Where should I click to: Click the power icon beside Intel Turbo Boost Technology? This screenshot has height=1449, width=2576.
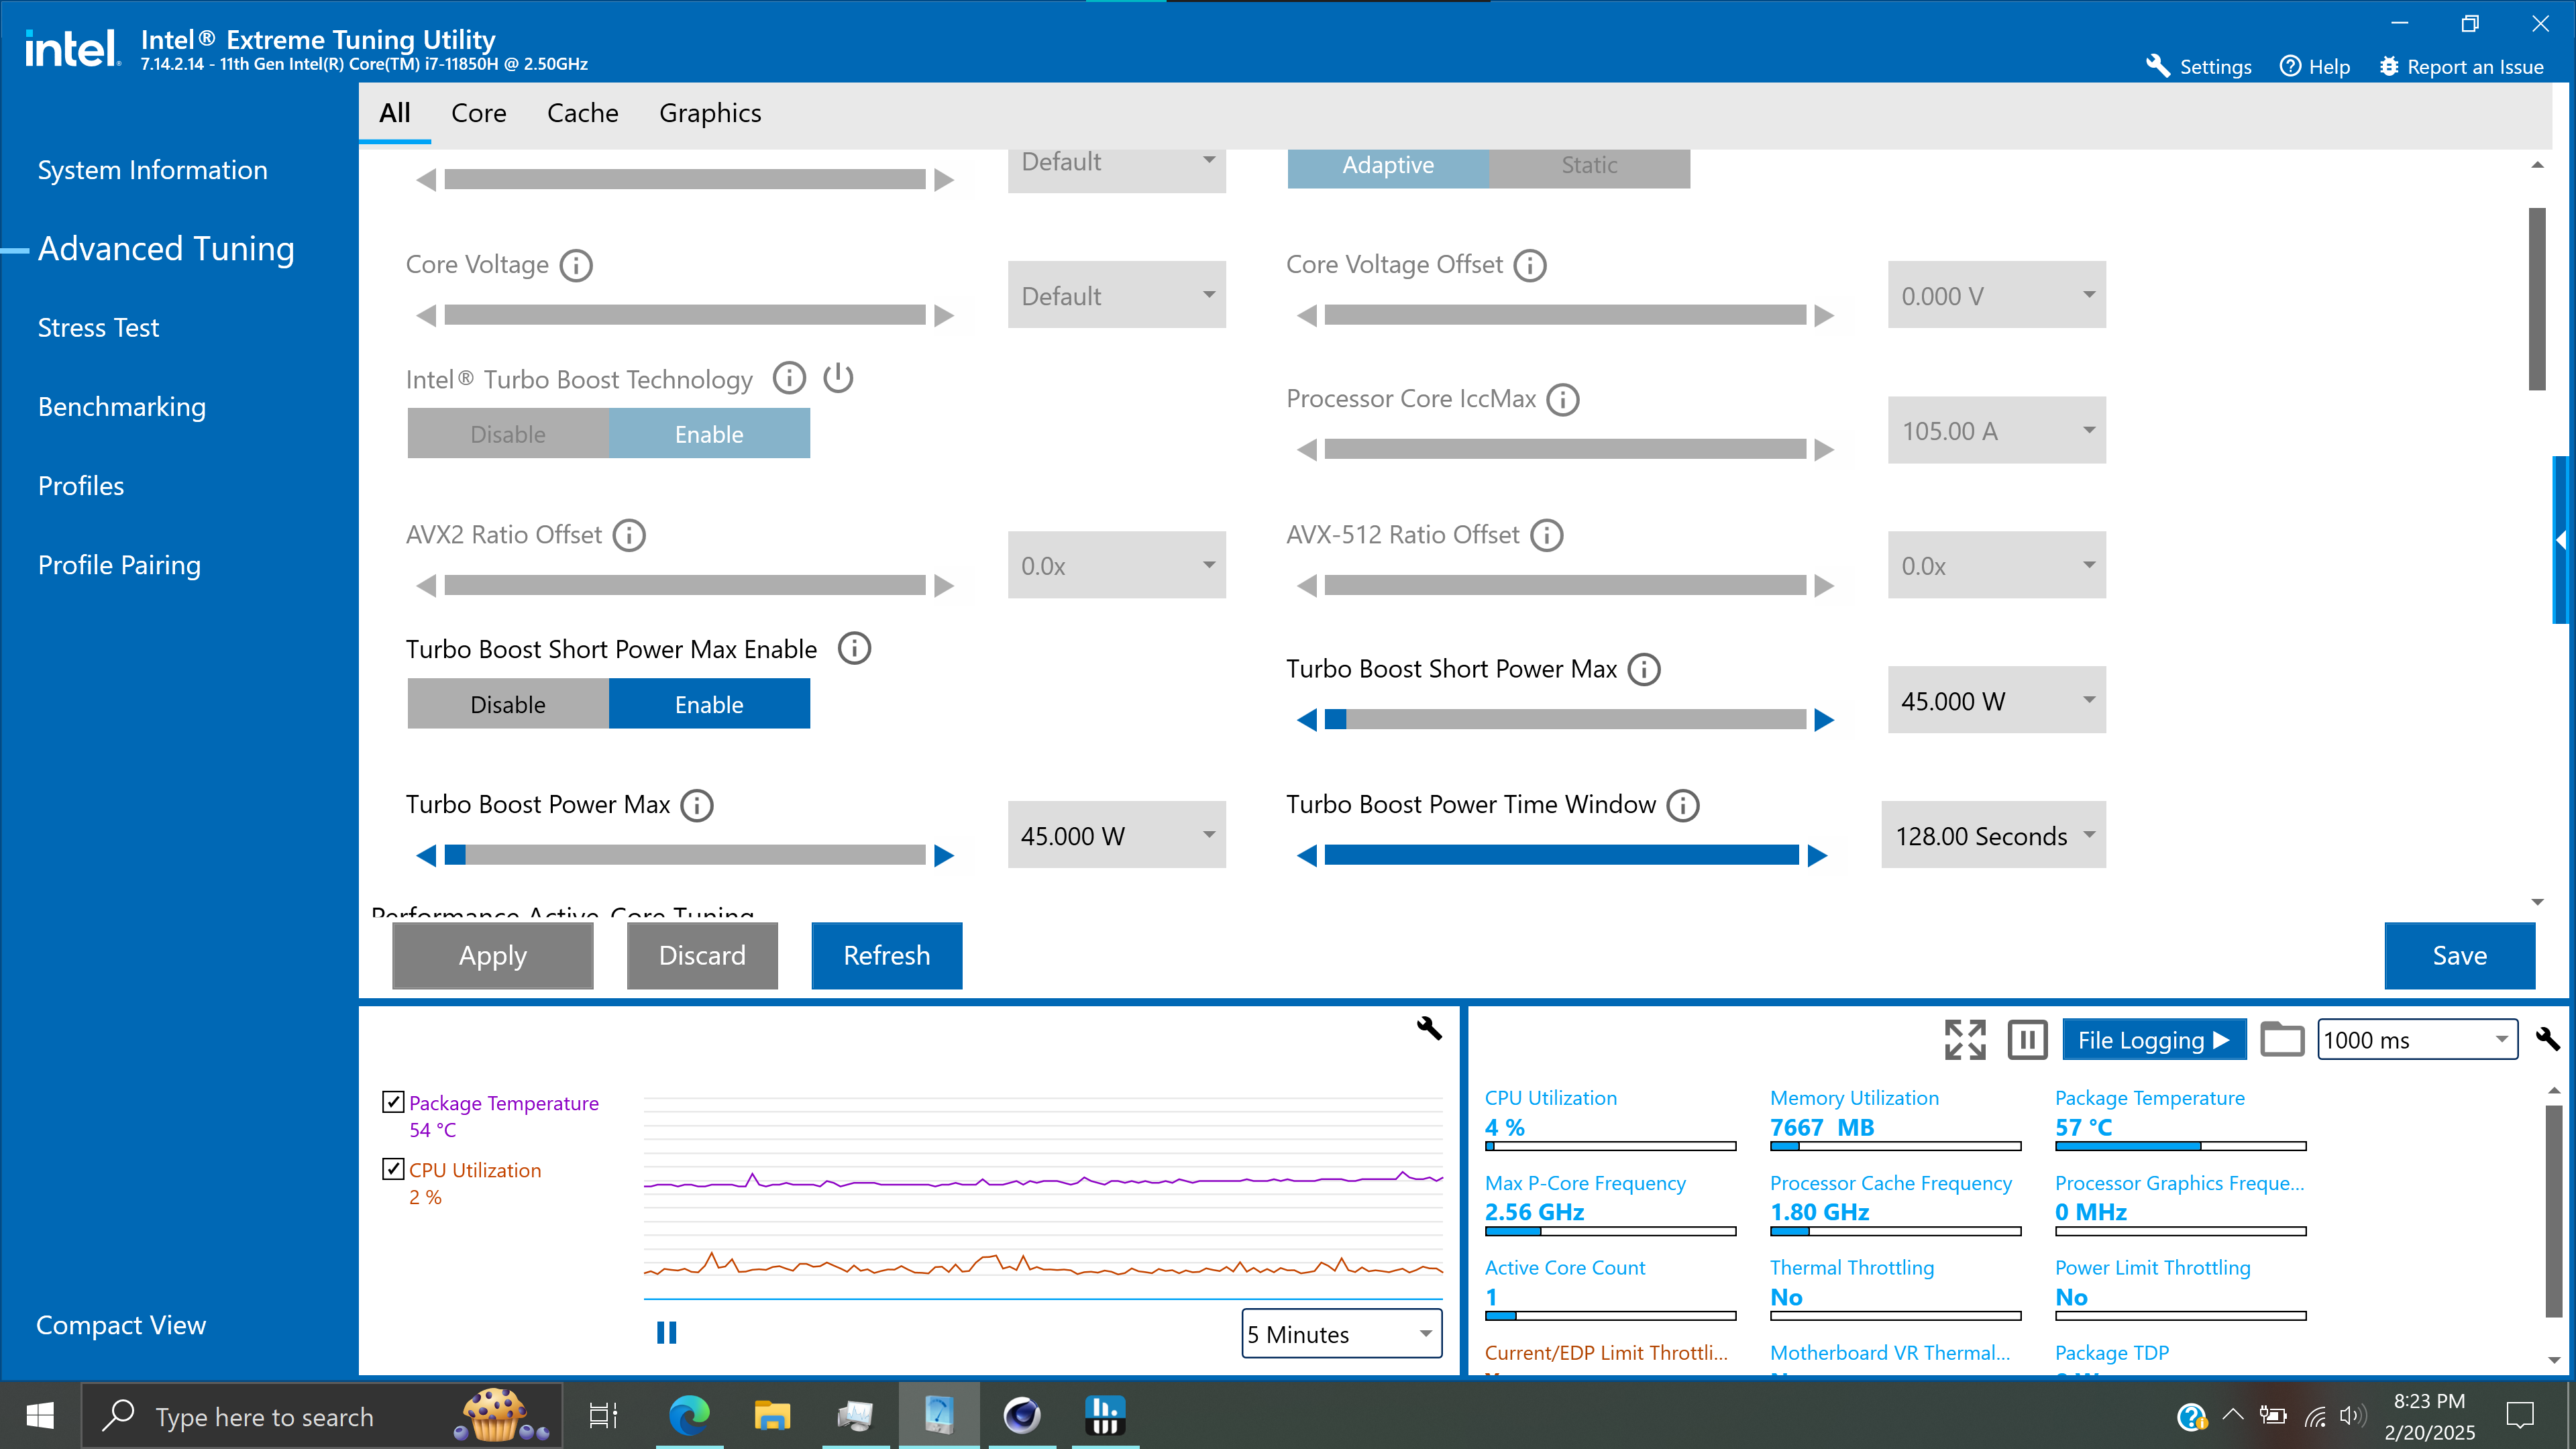838,378
